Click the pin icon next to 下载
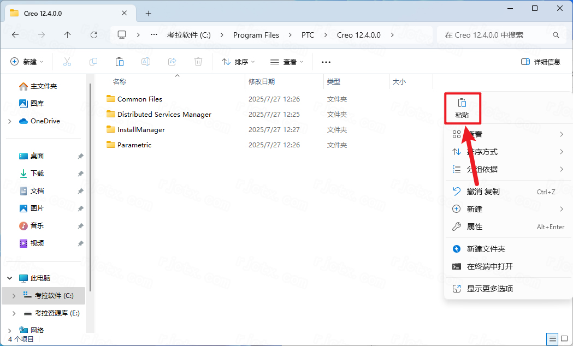 pyautogui.click(x=80, y=174)
